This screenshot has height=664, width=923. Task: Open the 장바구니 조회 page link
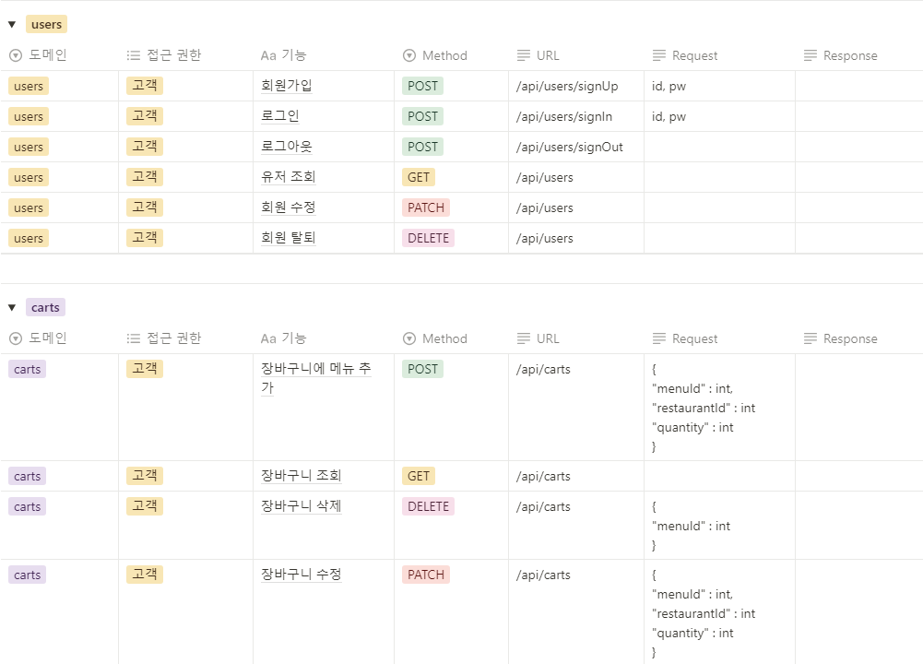click(301, 476)
